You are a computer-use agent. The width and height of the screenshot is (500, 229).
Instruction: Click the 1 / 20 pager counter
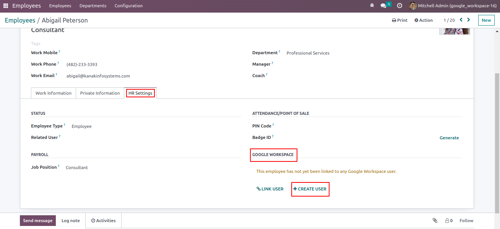(449, 20)
